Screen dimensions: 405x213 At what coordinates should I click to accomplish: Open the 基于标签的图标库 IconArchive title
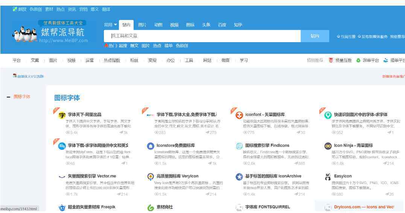[x=273, y=176]
